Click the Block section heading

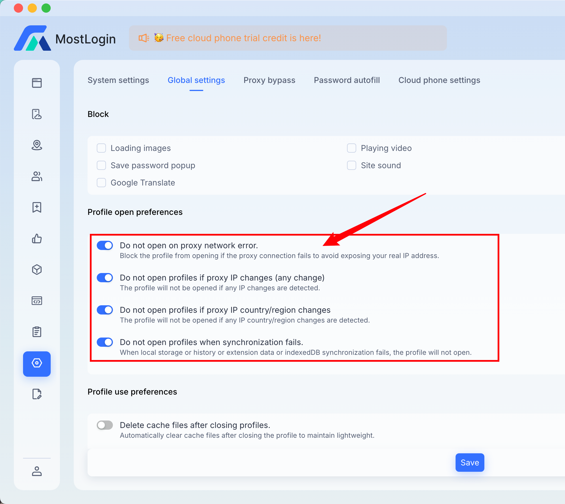[98, 114]
